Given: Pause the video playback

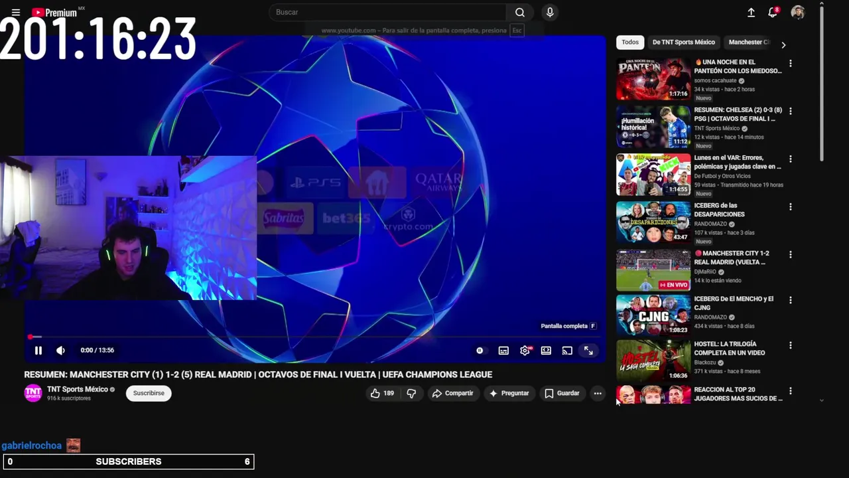Looking at the screenshot, I should point(38,351).
